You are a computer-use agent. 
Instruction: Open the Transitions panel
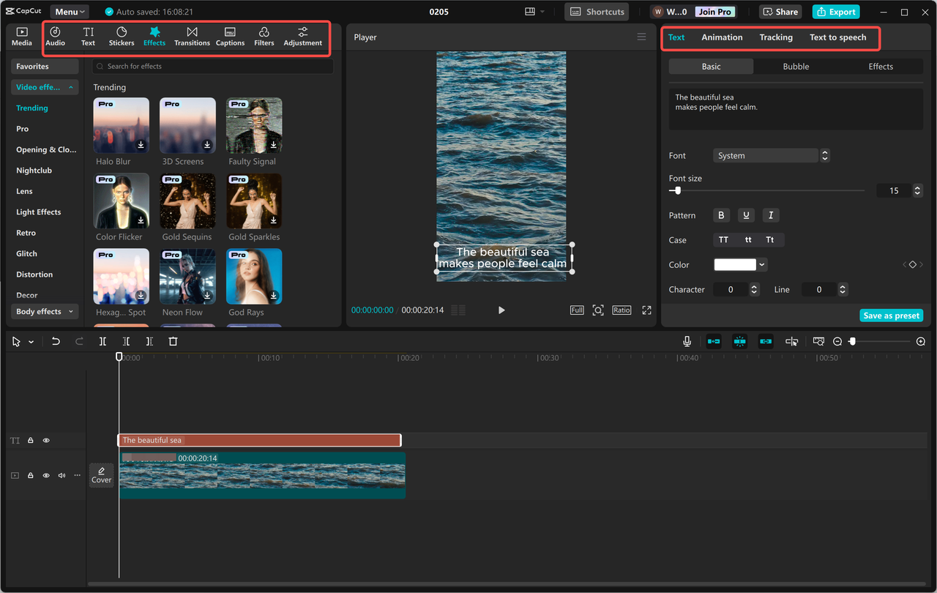[192, 35]
